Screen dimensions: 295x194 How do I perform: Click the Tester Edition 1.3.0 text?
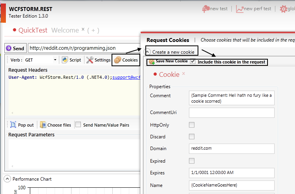[x=28, y=16]
